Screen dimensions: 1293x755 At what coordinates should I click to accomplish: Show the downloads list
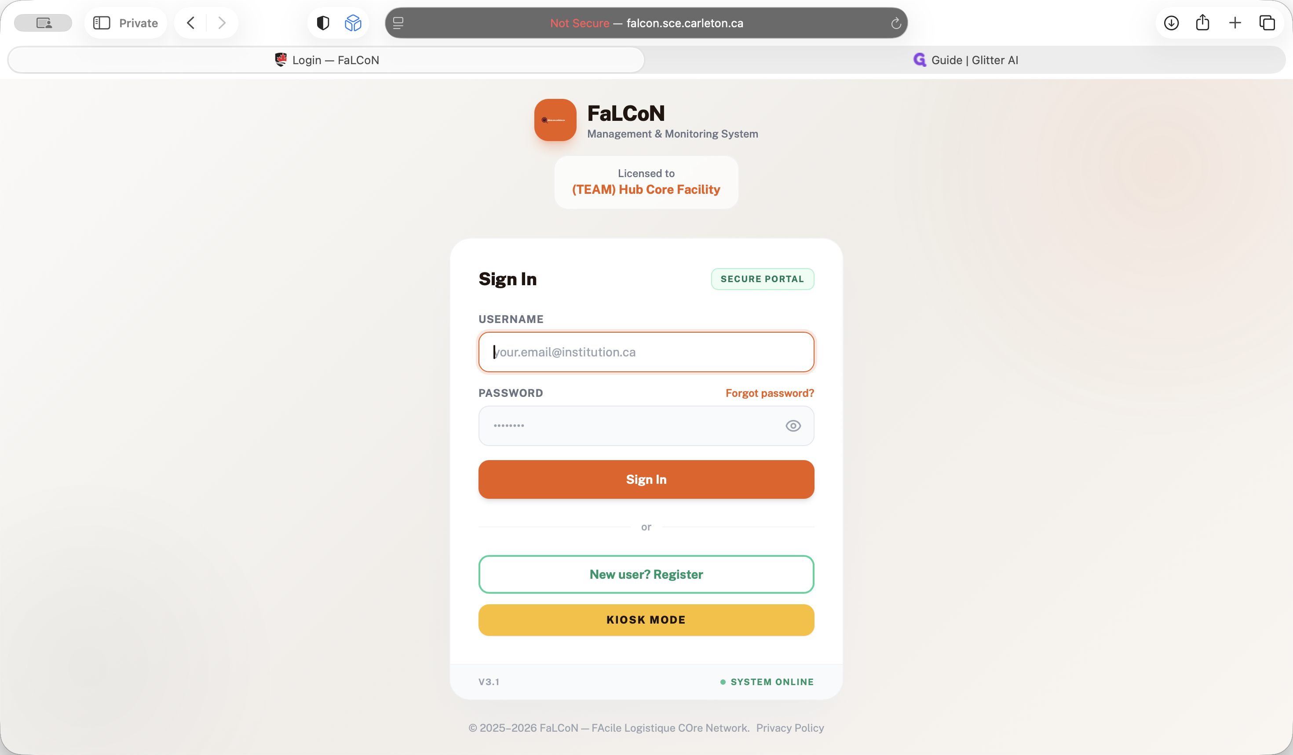click(1172, 23)
